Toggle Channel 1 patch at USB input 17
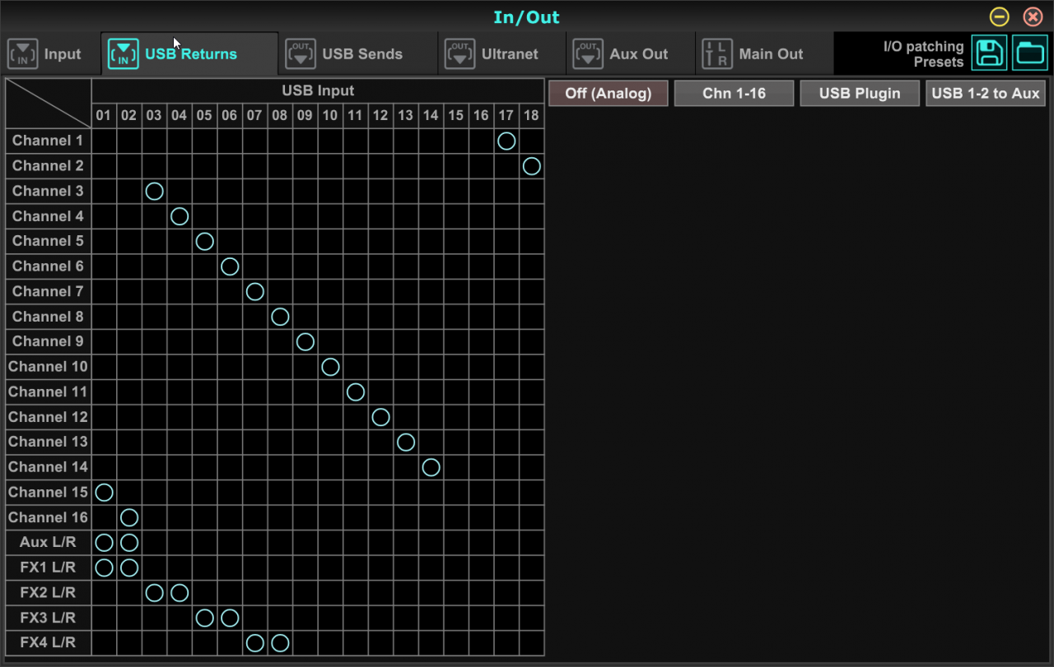 506,141
